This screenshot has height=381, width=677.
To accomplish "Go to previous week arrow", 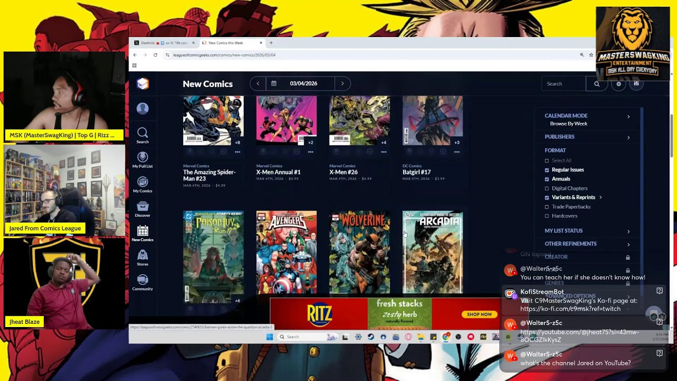I will click(x=258, y=84).
